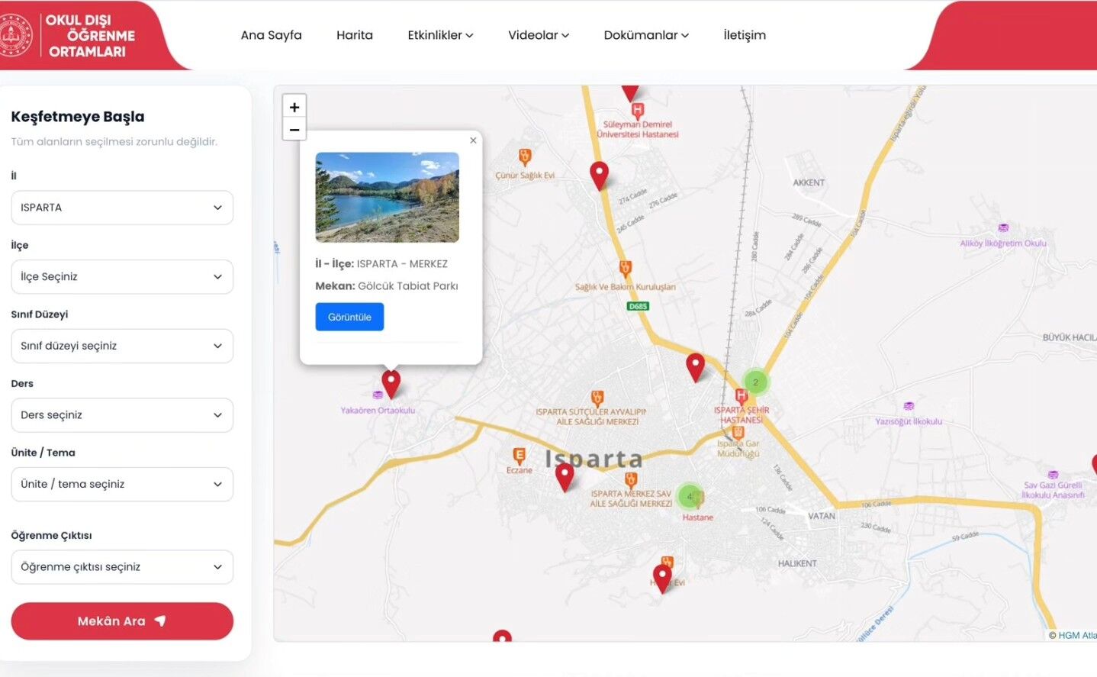Open the İlçe Seçiniz dropdown
The image size is (1097, 677).
click(122, 277)
